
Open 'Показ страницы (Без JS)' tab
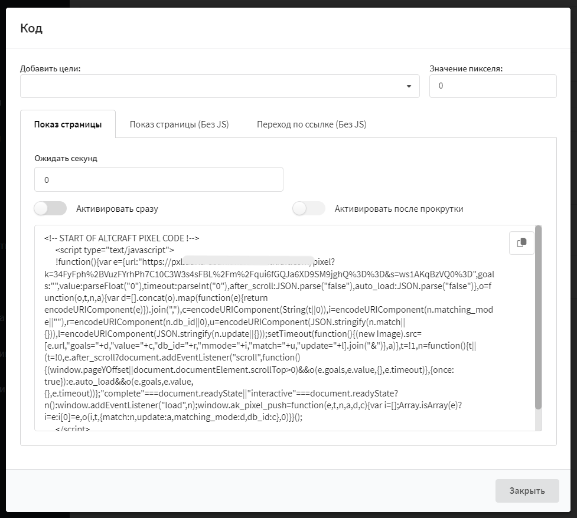tap(179, 124)
